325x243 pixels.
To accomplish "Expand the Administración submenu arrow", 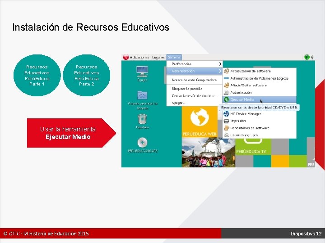I will coord(220,71).
